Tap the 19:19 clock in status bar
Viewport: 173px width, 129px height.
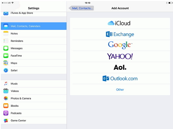pyautogui.click(x=88, y=3)
